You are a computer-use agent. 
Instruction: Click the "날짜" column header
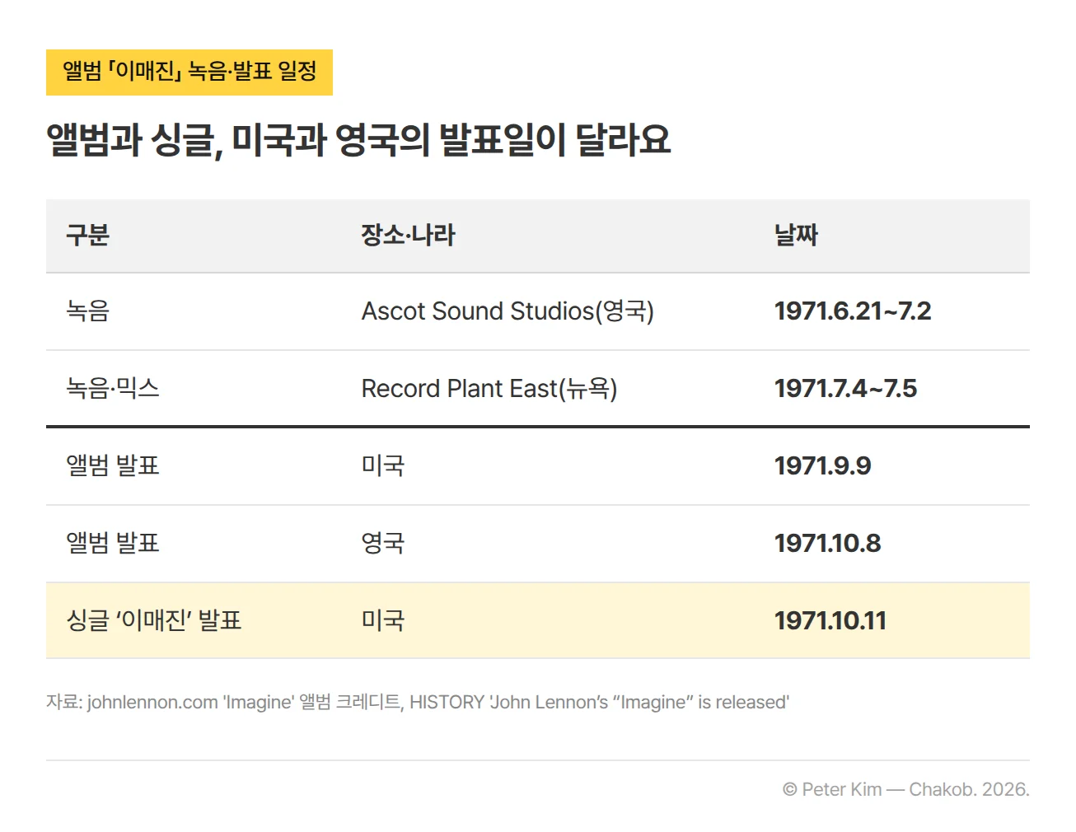pos(796,236)
